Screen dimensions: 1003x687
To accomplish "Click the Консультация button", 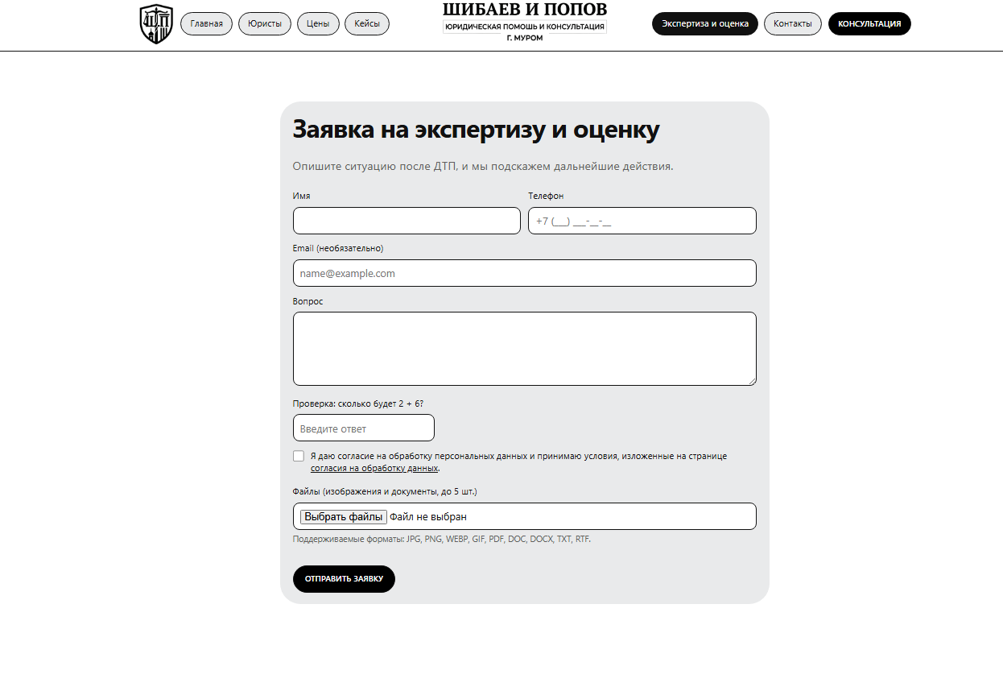I will point(869,24).
